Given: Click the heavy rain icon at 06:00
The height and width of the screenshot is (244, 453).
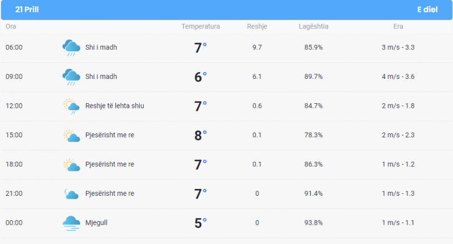Looking at the screenshot, I should pyautogui.click(x=71, y=48).
